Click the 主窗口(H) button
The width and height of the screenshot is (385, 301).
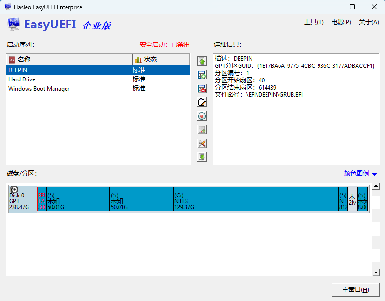355,290
